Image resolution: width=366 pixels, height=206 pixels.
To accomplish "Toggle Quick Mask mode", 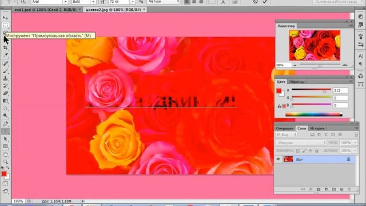I will coord(5,184).
